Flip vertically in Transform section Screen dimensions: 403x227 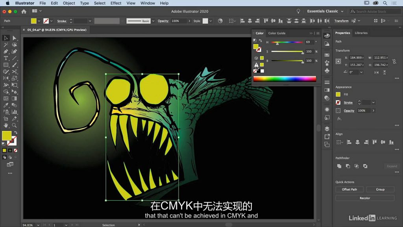385,73
